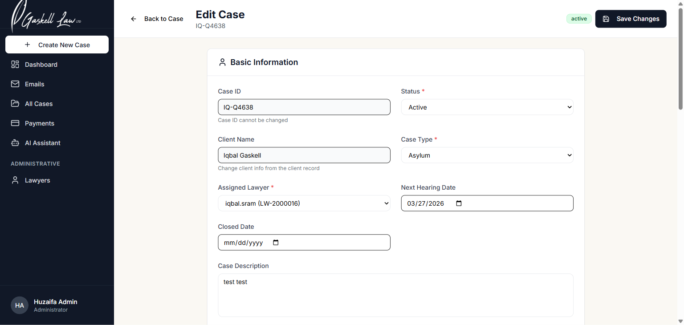Screen dimensions: 684x325
Task: Open the Closed Date calendar picker
Action: pyautogui.click(x=275, y=242)
